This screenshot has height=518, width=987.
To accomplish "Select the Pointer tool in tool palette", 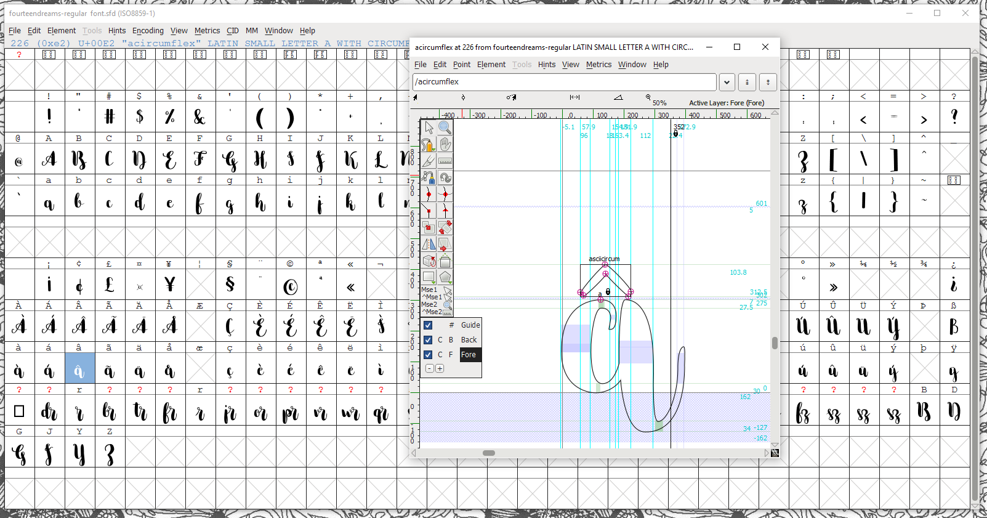I will click(429, 127).
